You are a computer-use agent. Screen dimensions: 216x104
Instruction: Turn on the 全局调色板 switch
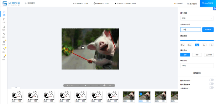click(211, 87)
